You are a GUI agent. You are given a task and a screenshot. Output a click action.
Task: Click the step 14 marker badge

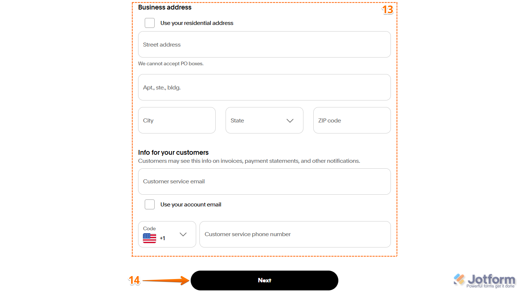[x=134, y=280]
